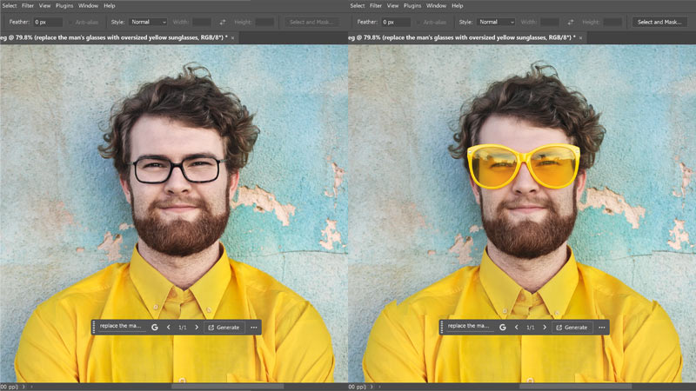Screen dimensions: 696x391
Task: Open the Filter menu in left window
Action: pos(28,6)
